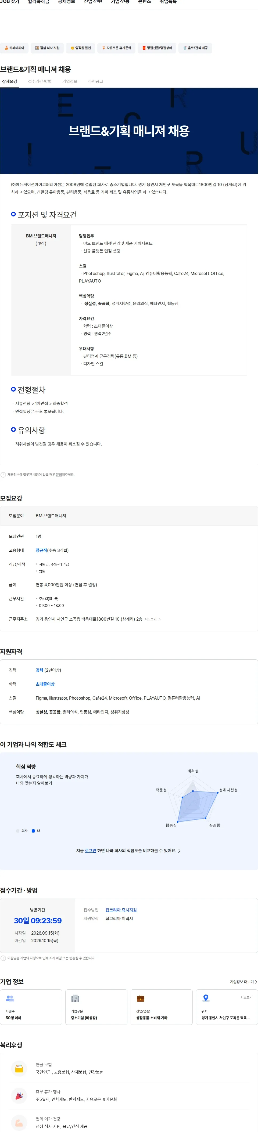Click the 사원수 50명 이하 card

31,1007
